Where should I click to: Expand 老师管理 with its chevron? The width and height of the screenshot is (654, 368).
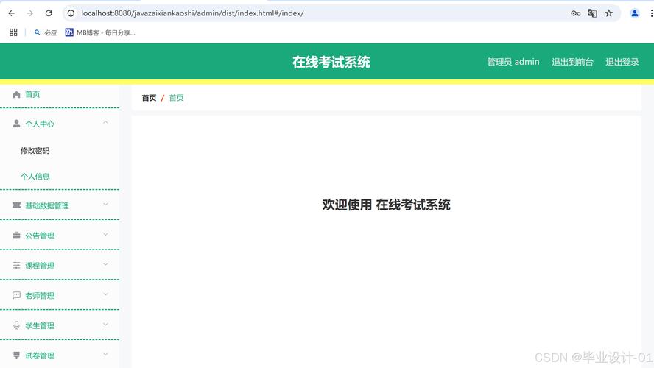105,294
